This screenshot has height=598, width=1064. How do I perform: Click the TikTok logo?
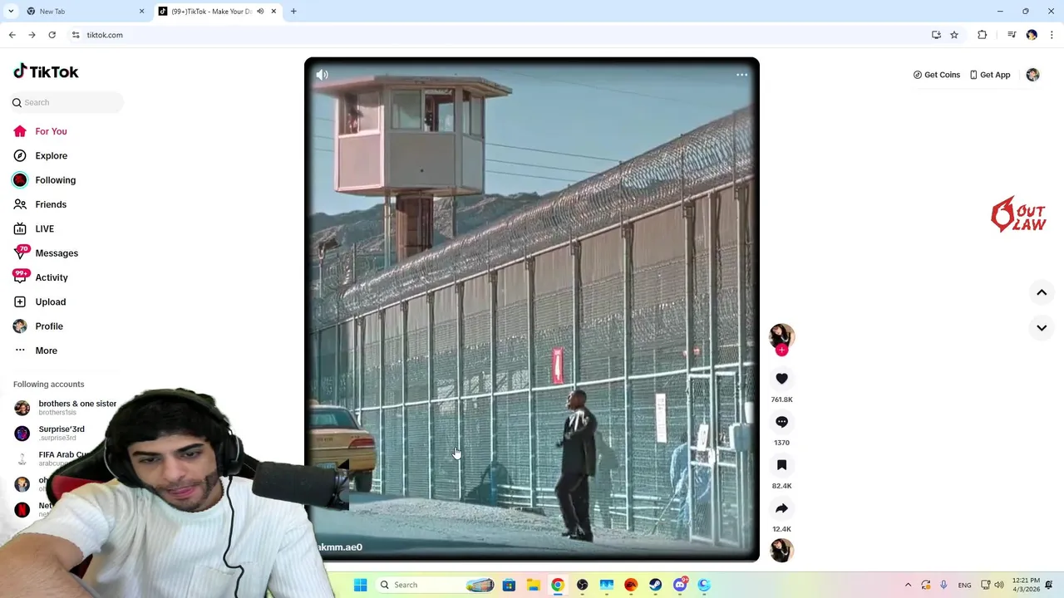click(46, 71)
